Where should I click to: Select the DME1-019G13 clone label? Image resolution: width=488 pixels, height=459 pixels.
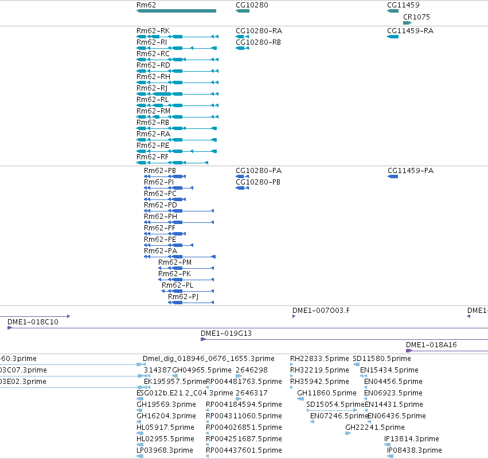pos(226,334)
